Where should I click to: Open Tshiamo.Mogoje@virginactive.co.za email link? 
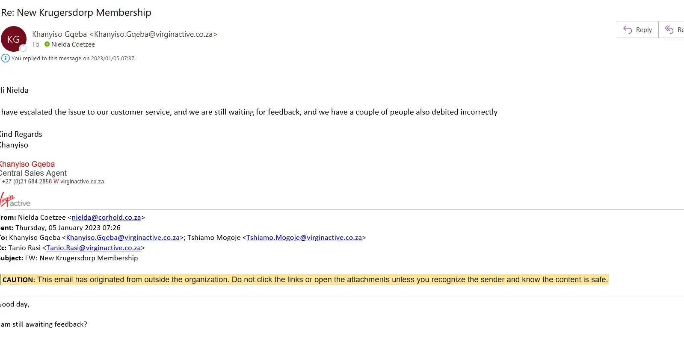(304, 238)
